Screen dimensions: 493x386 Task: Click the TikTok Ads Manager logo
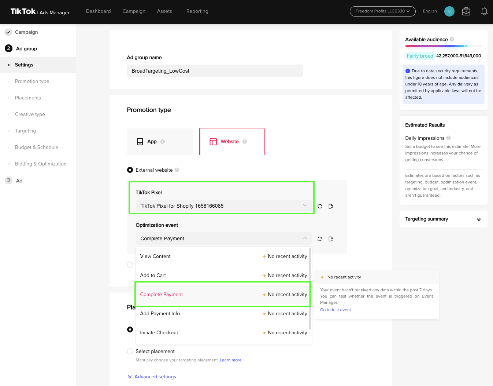pos(40,12)
